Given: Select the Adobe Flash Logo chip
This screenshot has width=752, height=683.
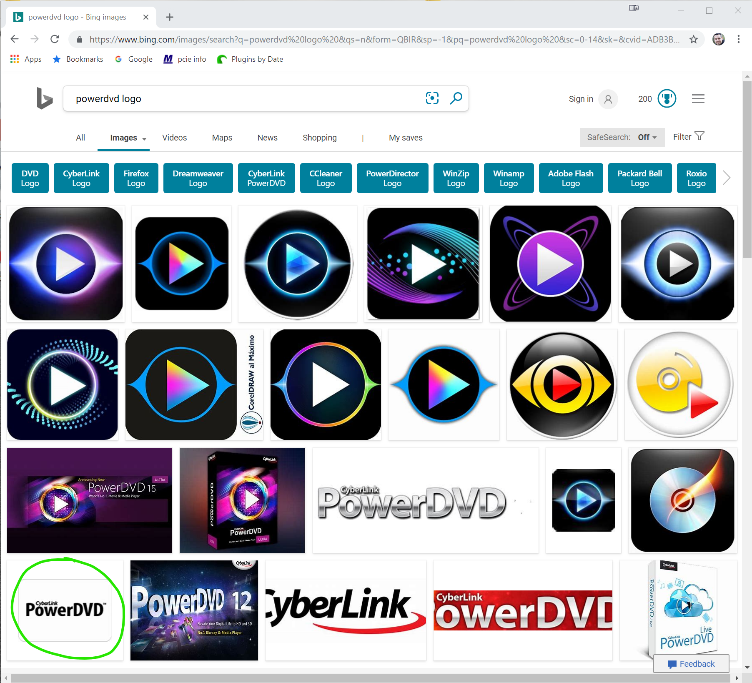Looking at the screenshot, I should coord(571,178).
